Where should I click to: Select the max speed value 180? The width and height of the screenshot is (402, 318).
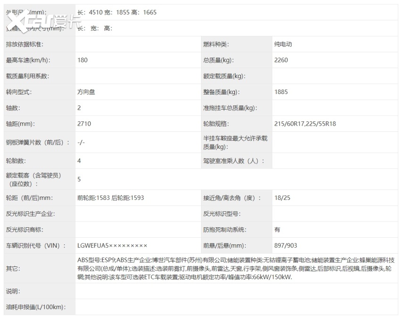(x=83, y=60)
